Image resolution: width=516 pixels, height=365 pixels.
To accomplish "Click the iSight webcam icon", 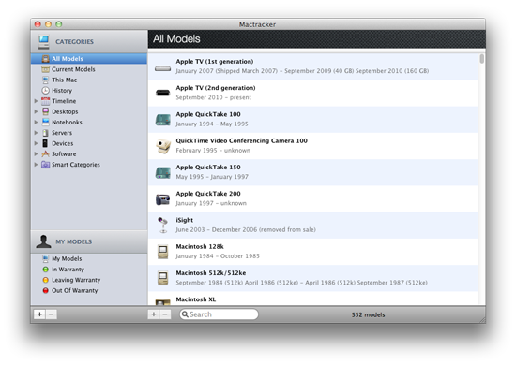I will (x=162, y=225).
